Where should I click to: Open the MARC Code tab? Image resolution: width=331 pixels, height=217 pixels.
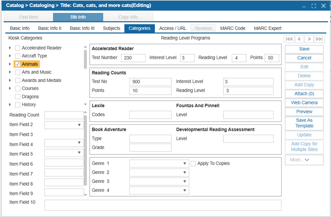point(233,28)
